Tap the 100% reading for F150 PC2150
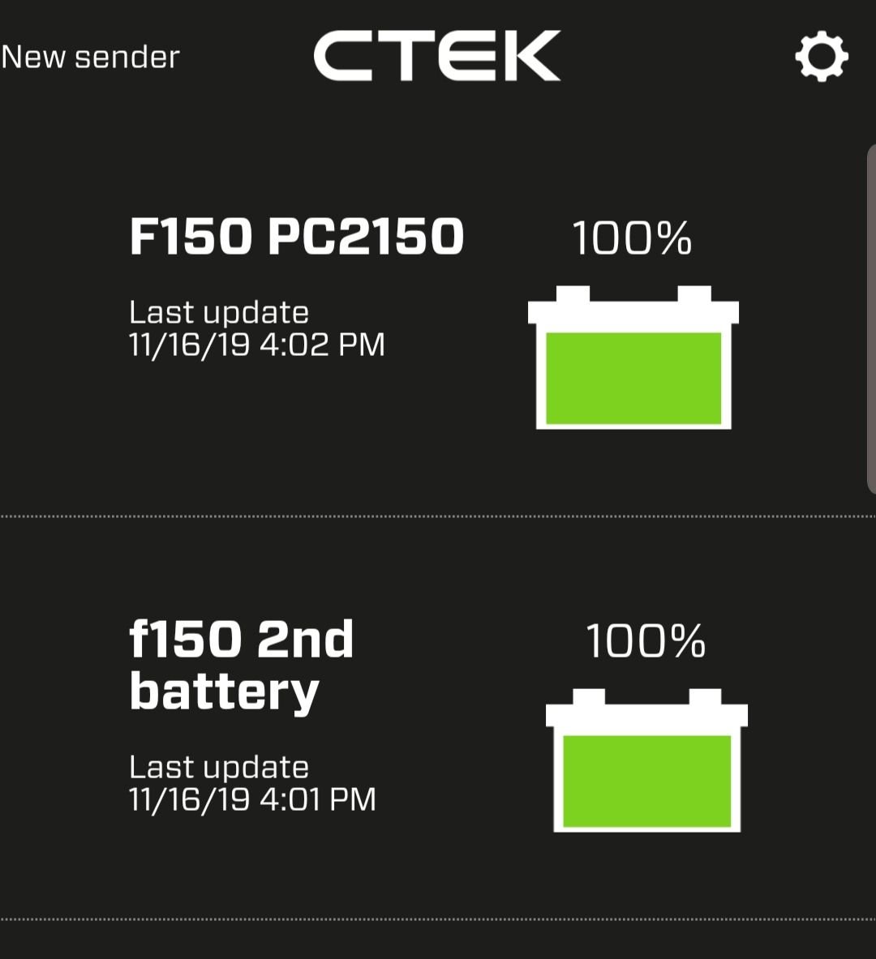 coord(631,237)
